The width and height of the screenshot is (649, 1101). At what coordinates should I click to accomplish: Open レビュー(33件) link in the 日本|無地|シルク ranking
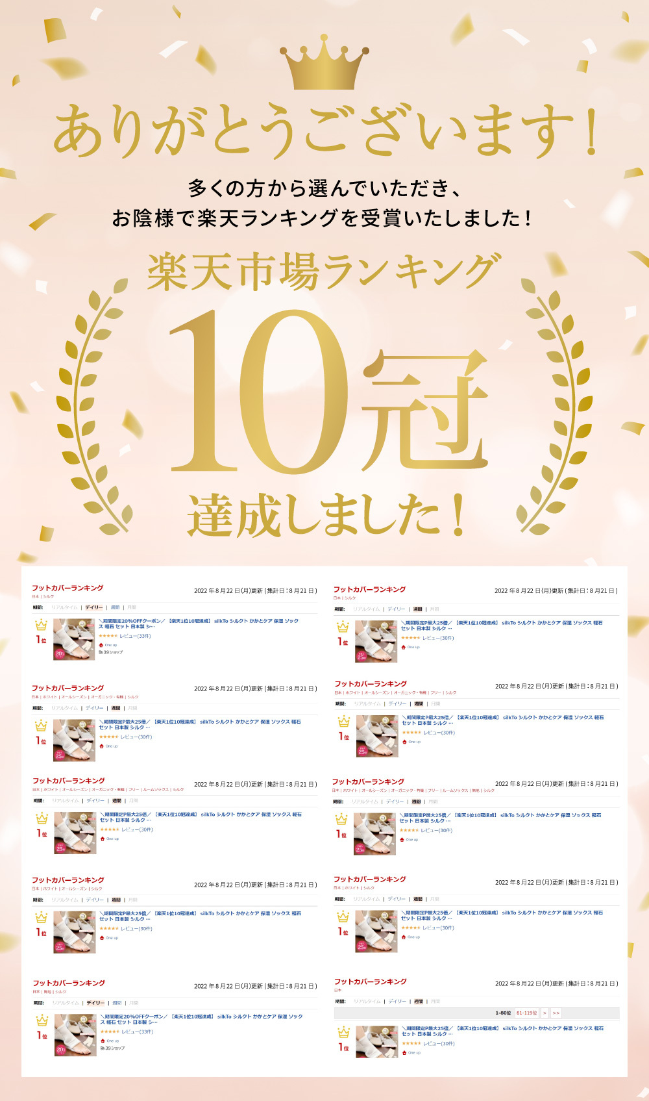click(137, 1031)
